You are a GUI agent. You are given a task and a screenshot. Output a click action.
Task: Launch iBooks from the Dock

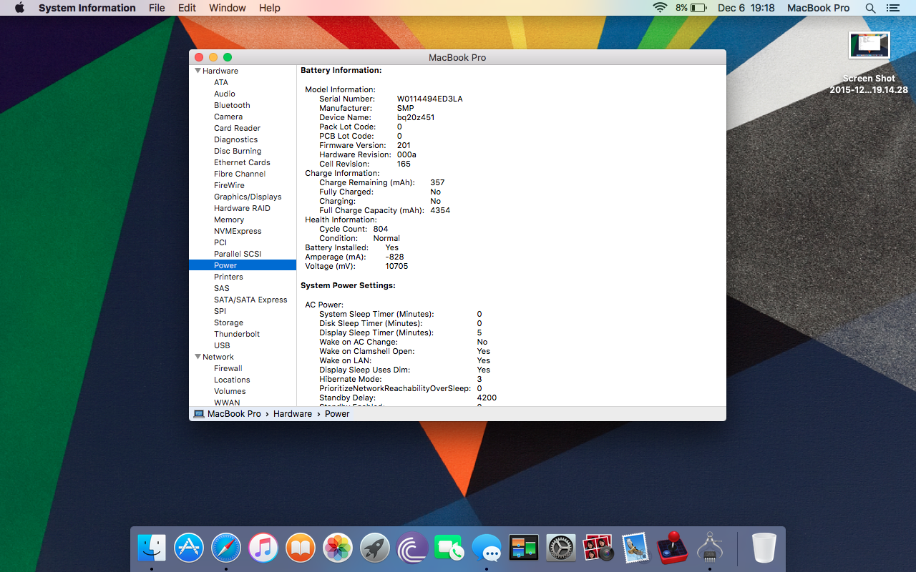(x=301, y=548)
